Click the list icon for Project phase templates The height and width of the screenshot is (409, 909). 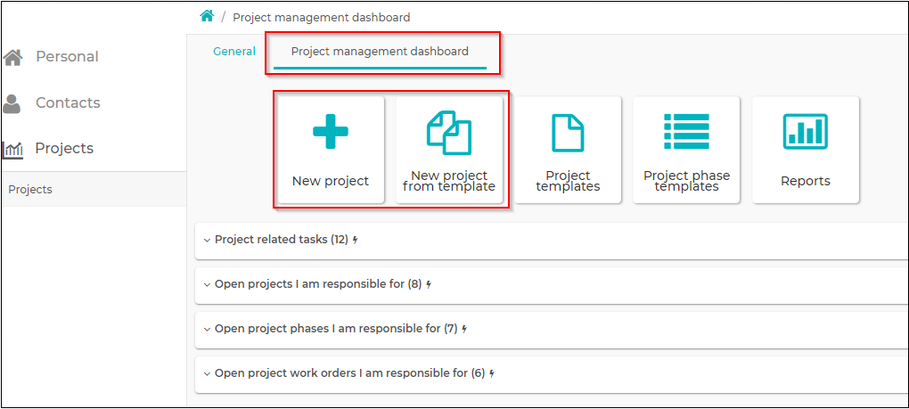[686, 132]
